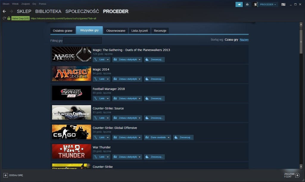Go to BIBLIOTEKA section
Image resolution: width=305 pixels, height=182 pixels.
pos(48,12)
